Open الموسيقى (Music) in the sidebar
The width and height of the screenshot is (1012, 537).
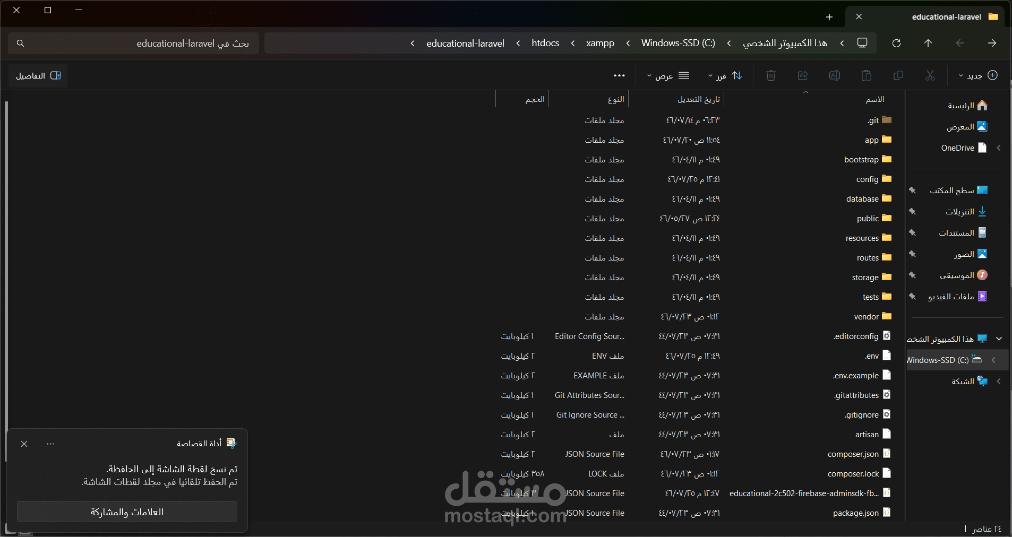click(x=963, y=275)
